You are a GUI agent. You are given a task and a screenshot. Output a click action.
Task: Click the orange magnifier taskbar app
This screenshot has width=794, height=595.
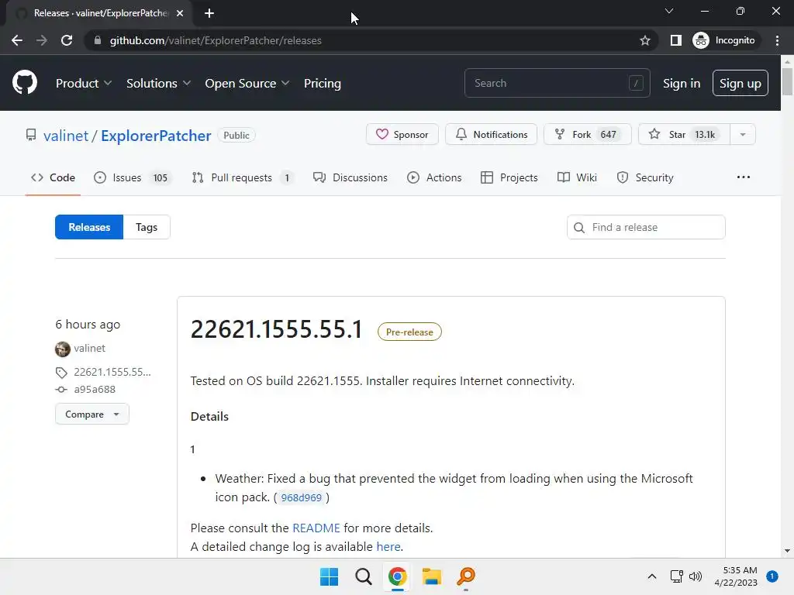[466, 576]
